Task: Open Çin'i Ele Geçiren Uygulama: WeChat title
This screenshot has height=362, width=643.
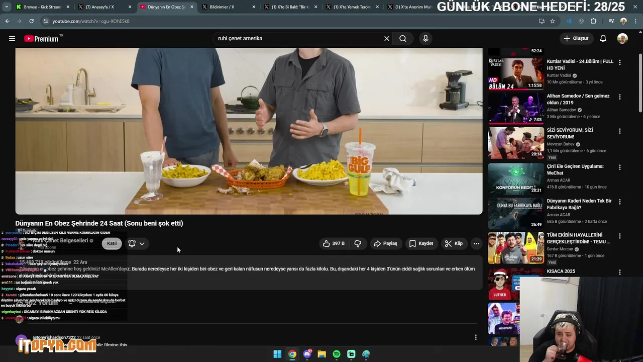Action: [x=575, y=169]
